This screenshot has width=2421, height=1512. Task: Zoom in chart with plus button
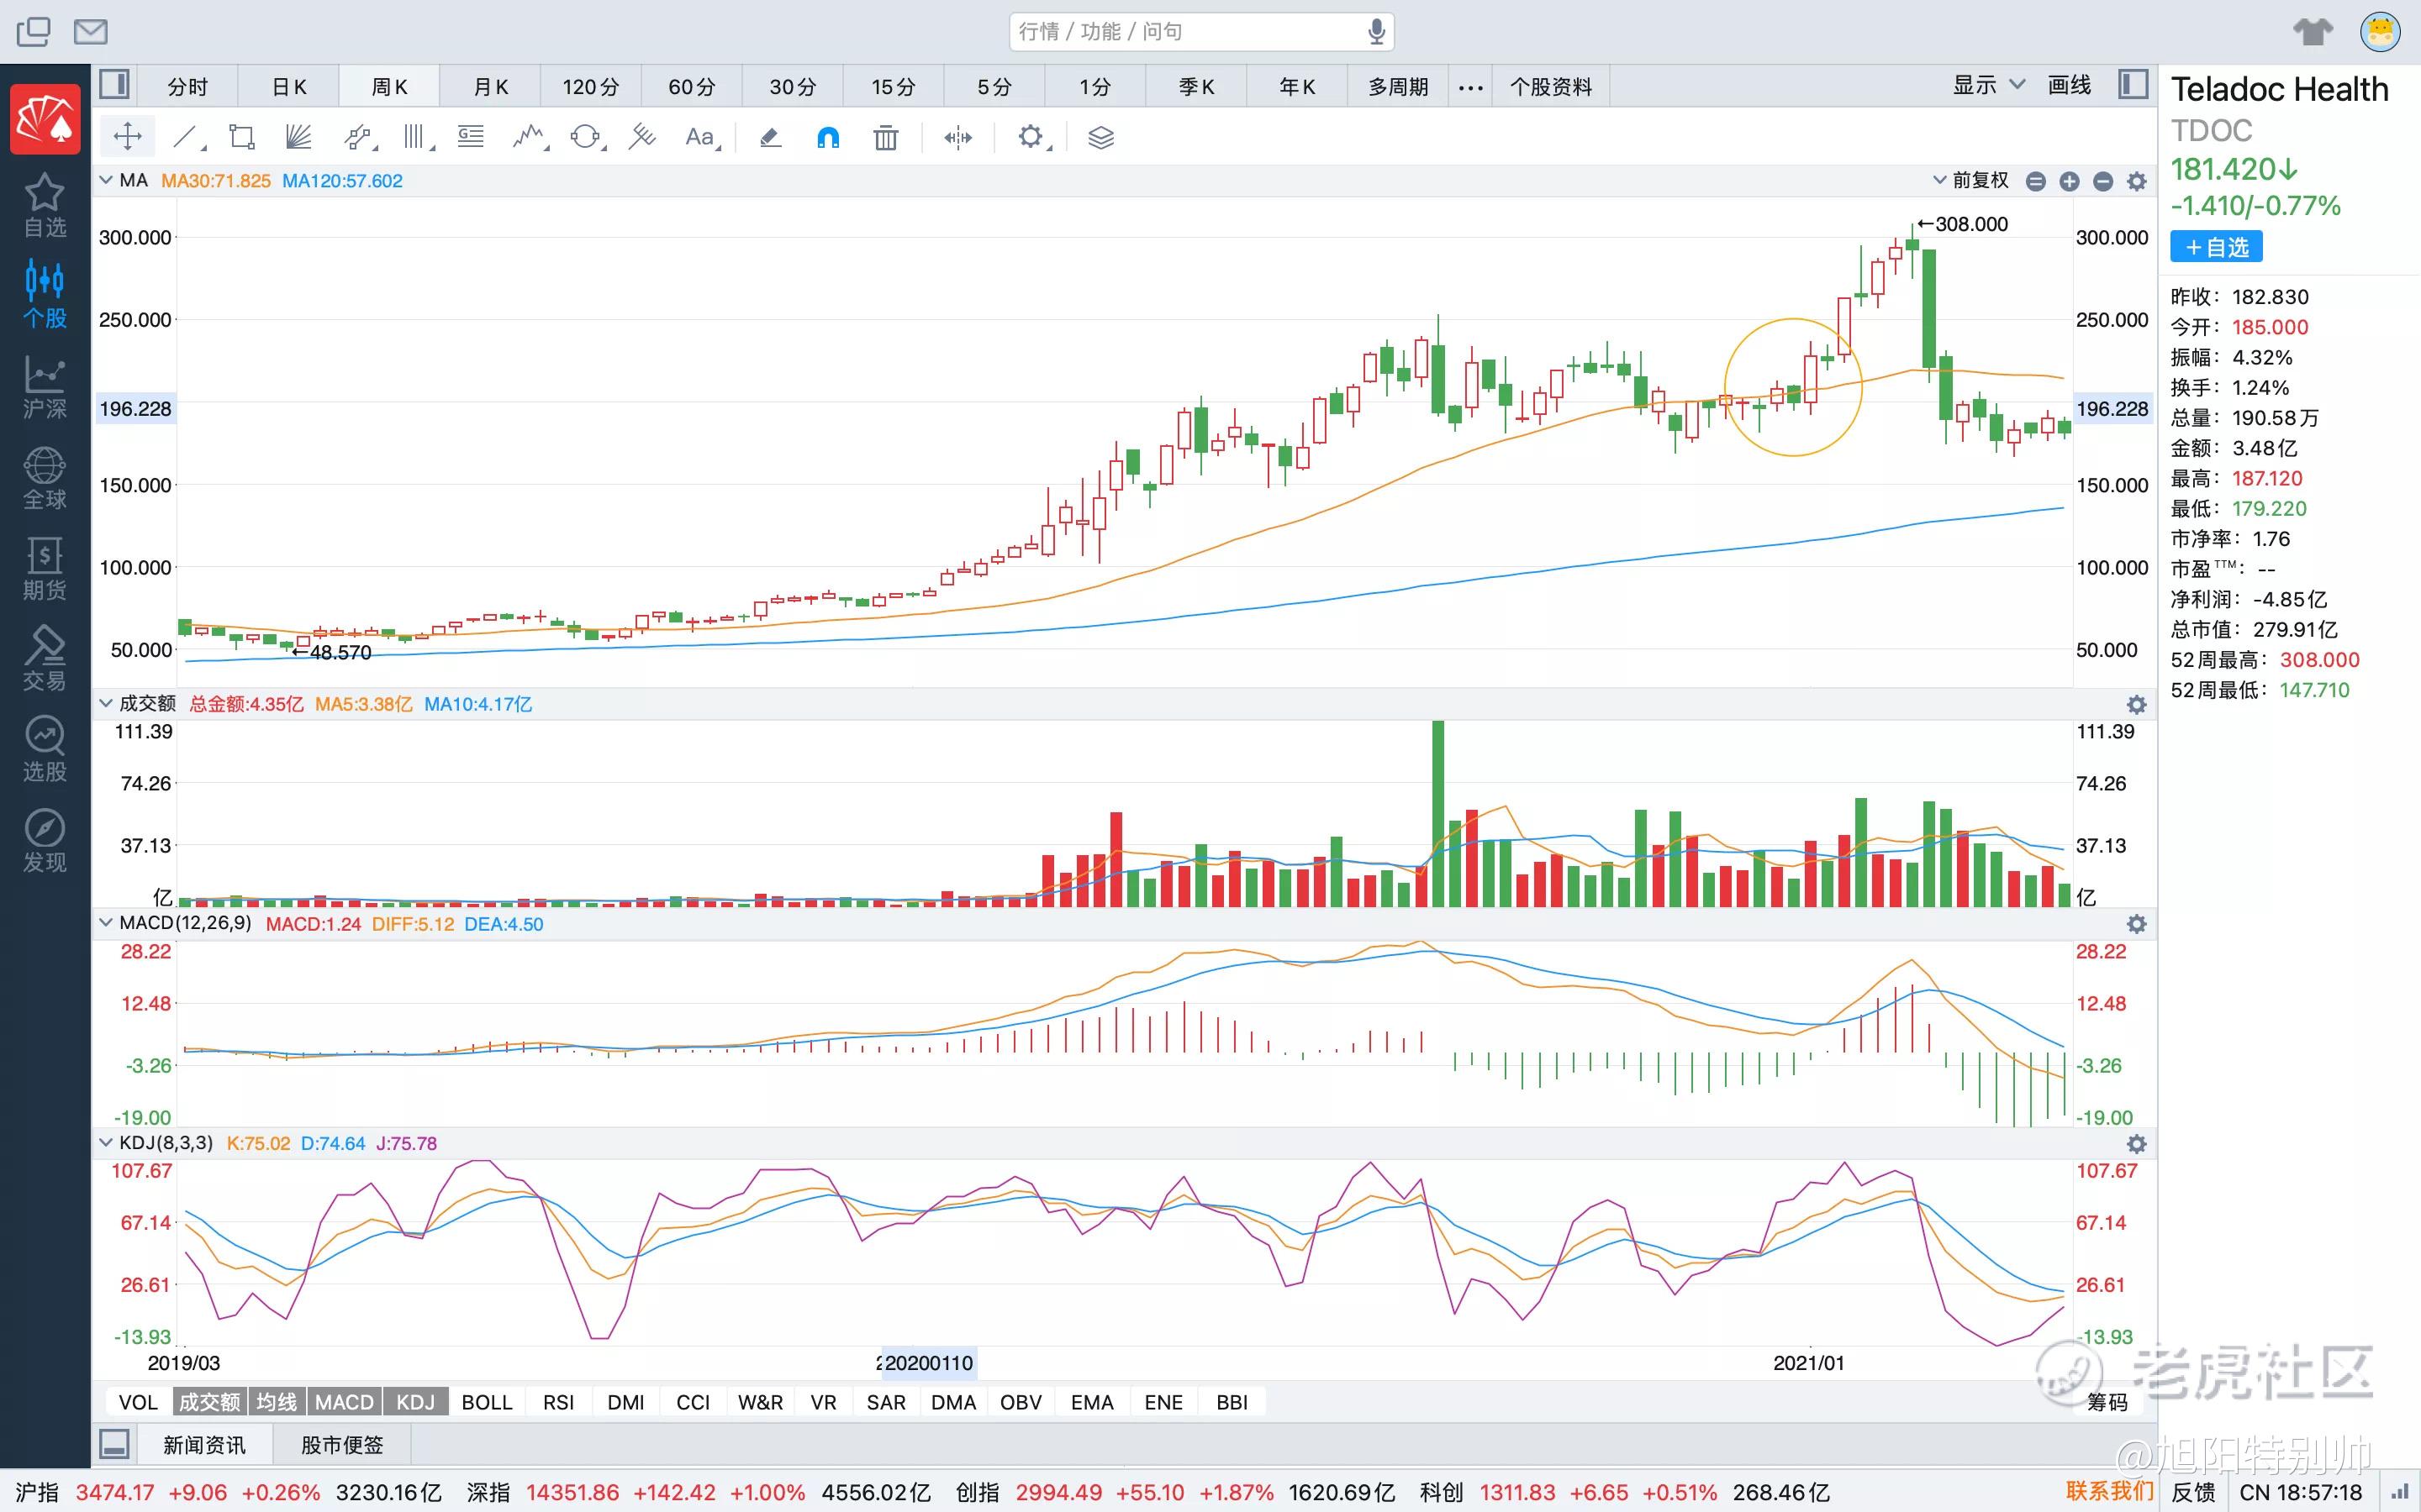point(2070,181)
